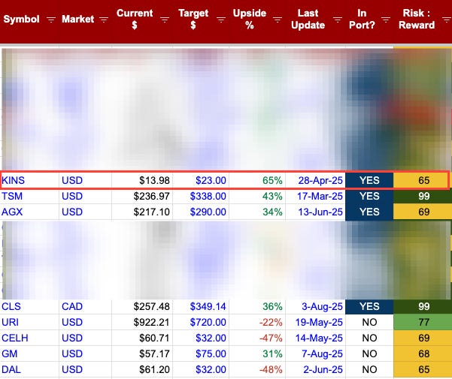The height and width of the screenshot is (379, 452).
Task: Select TSM current price $236.97
Action: click(142, 197)
